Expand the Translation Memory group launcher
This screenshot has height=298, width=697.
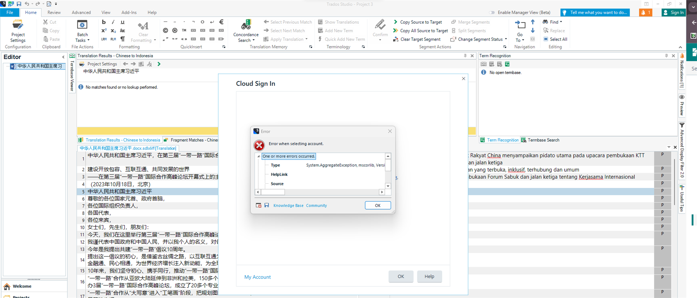[x=311, y=47]
